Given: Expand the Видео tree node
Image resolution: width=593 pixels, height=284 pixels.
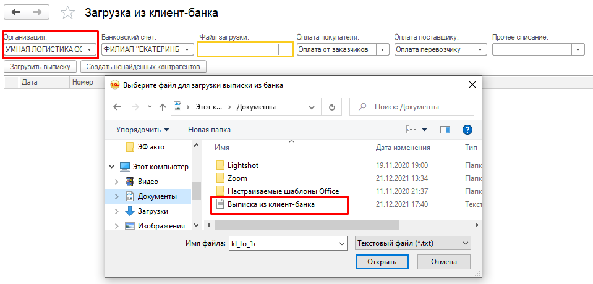Looking at the screenshot, I should click(x=117, y=182).
